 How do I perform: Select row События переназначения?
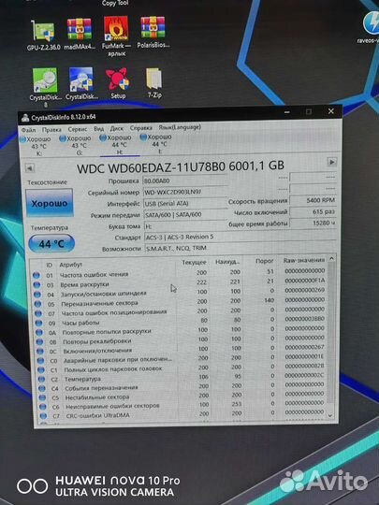pos(182,387)
